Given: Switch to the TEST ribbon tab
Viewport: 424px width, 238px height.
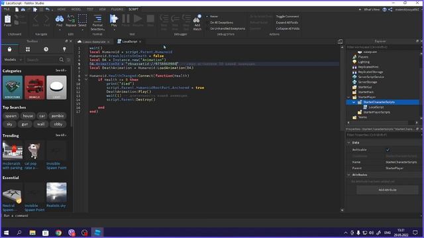Looking at the screenshot, I should (x=90, y=9).
